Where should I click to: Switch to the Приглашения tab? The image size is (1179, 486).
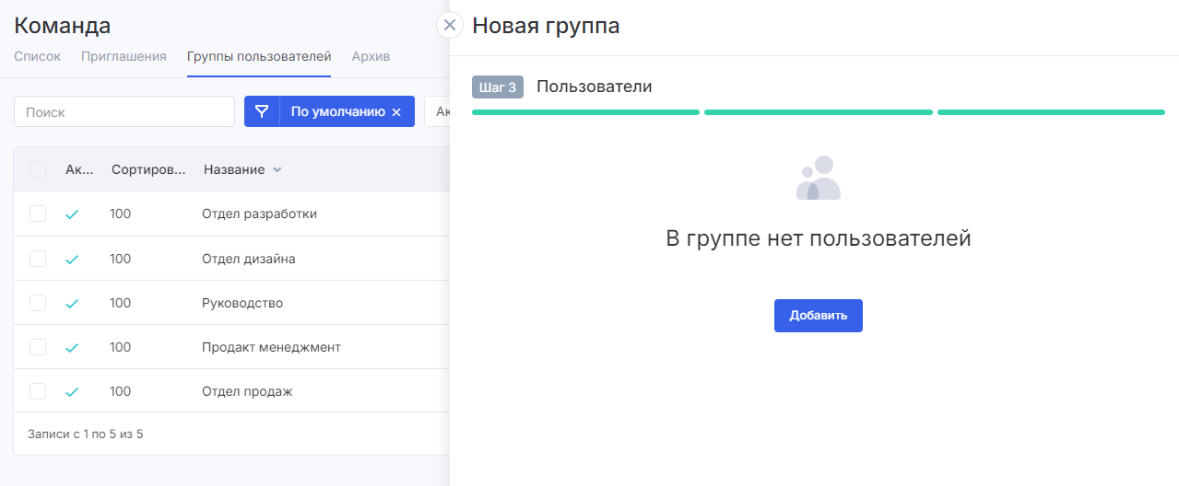(124, 56)
